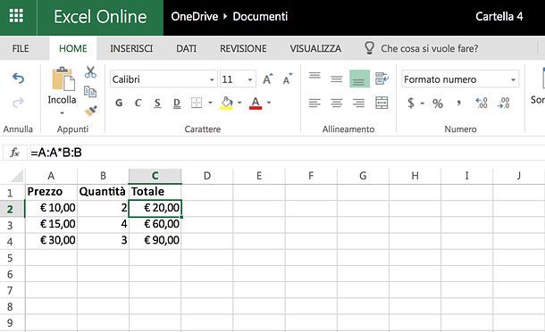Merge and center cells

tap(381, 103)
